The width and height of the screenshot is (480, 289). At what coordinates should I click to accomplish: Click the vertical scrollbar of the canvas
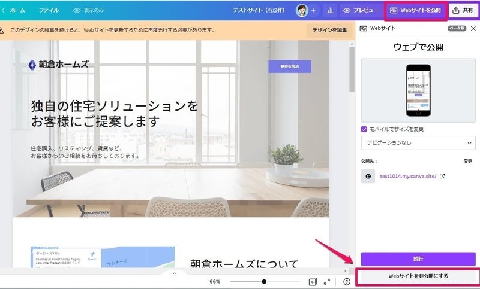[352, 69]
